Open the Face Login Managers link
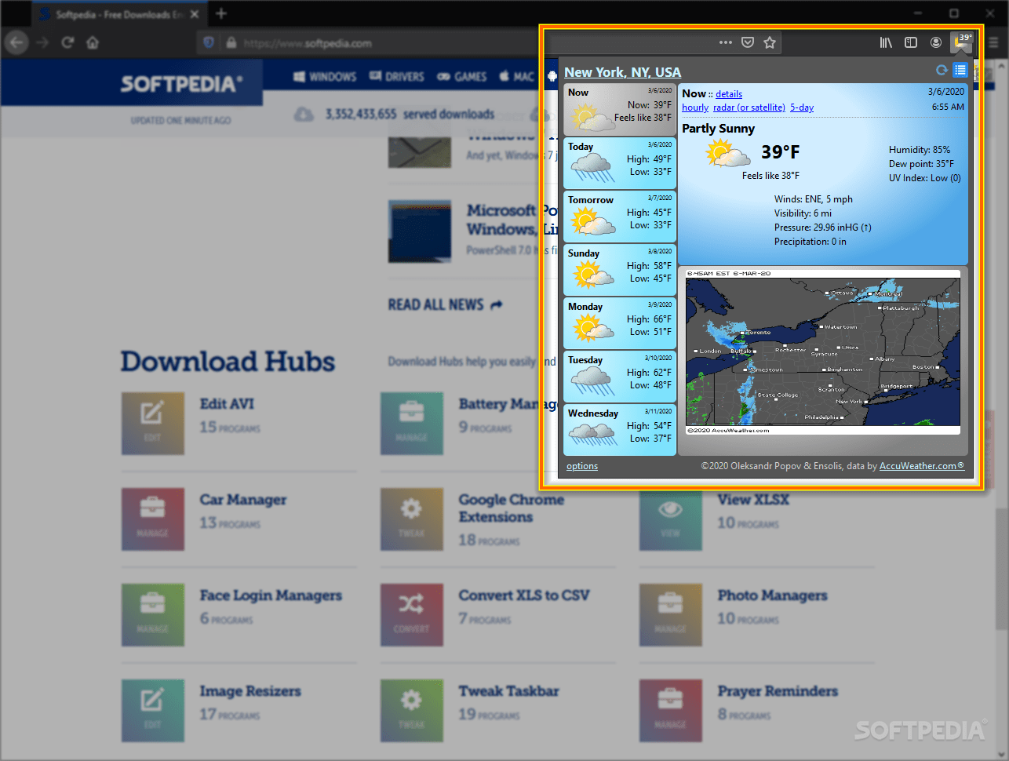The width and height of the screenshot is (1009, 761). [271, 595]
